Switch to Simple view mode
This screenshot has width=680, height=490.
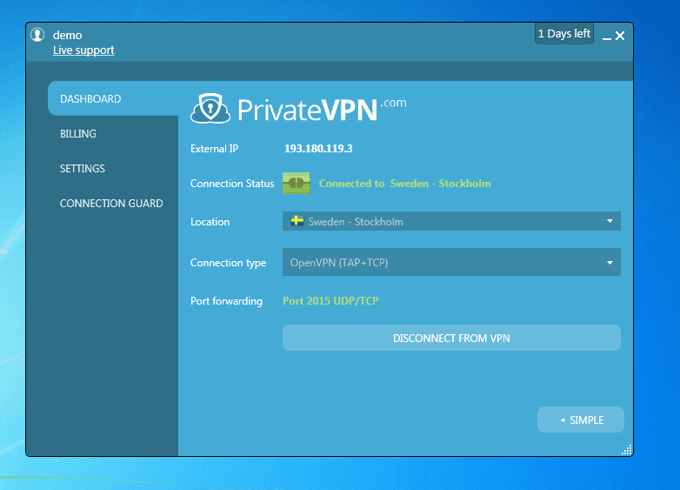(x=581, y=420)
